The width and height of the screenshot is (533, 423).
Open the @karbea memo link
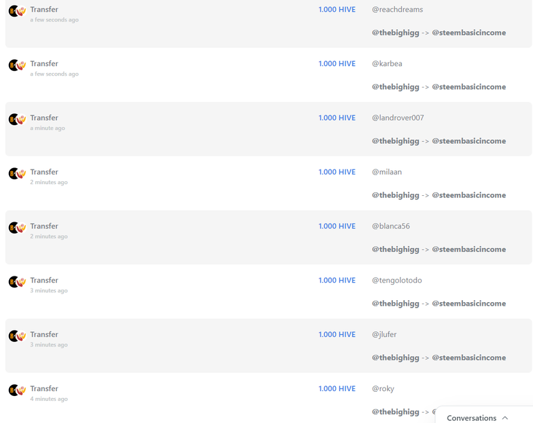point(387,64)
